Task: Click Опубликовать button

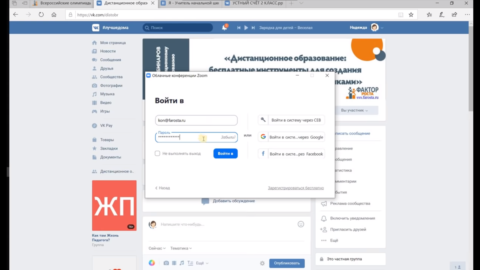Action: pyautogui.click(x=287, y=263)
